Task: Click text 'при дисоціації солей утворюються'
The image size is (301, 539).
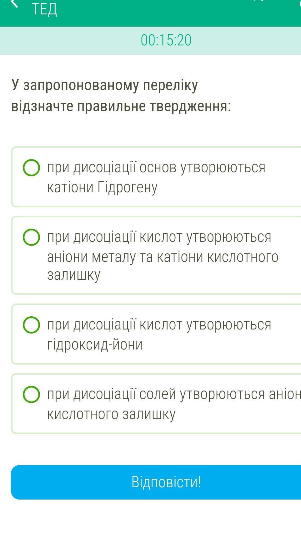Action: [x=156, y=394]
